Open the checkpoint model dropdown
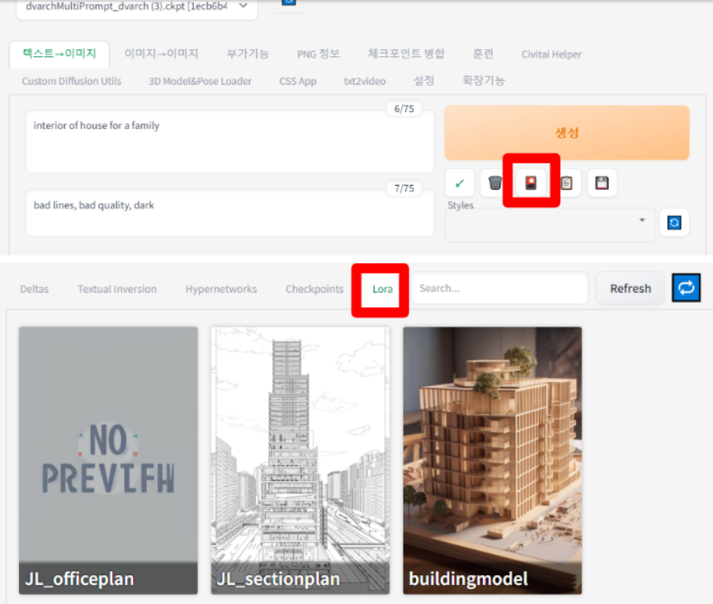This screenshot has height=604, width=713. coord(136,7)
